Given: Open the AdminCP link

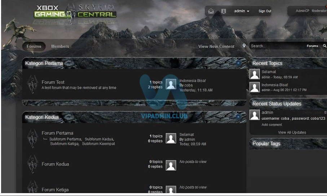Looking at the screenshot, I should coord(302,11).
